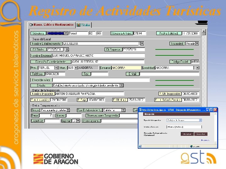Click Cancelar in the Búsqueda popup

[201, 134]
